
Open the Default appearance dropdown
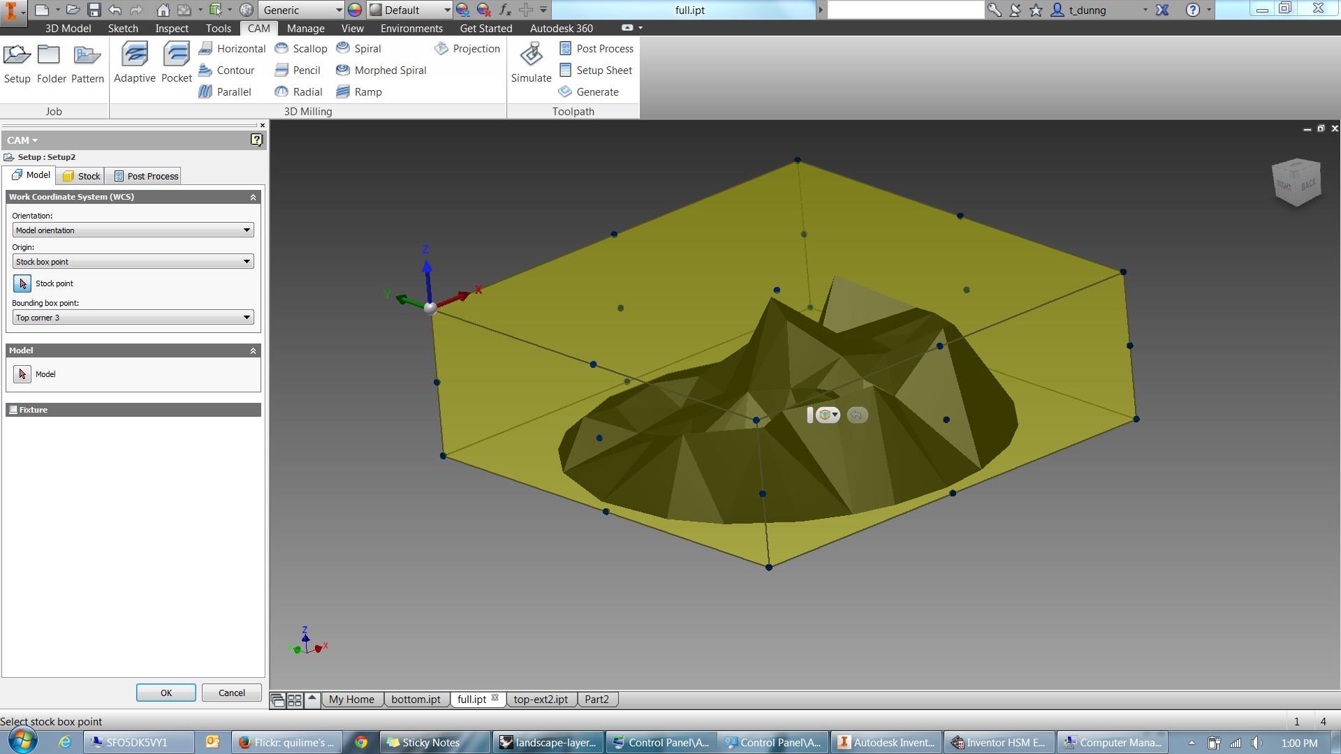(410, 10)
